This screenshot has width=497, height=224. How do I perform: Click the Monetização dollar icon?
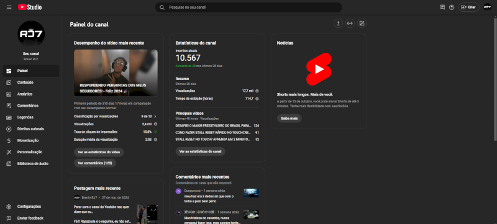tap(9, 140)
